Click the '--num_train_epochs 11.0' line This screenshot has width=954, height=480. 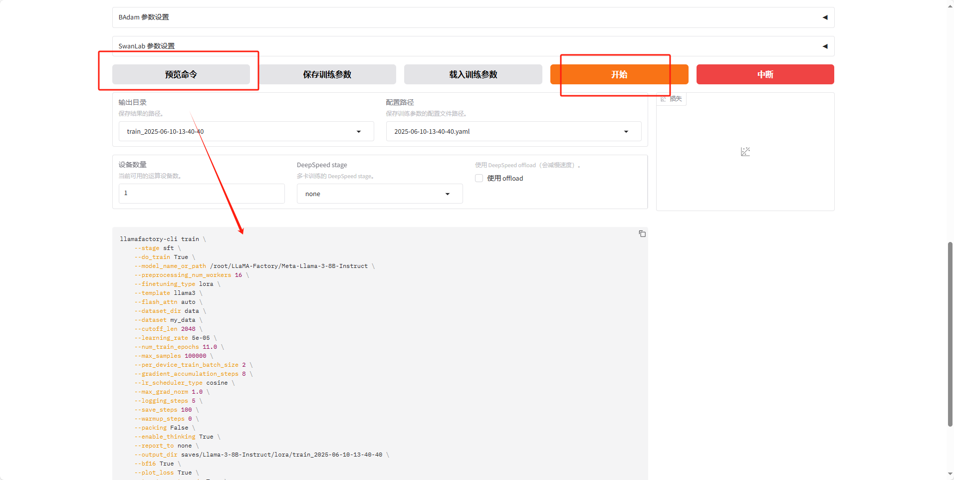pyautogui.click(x=179, y=347)
